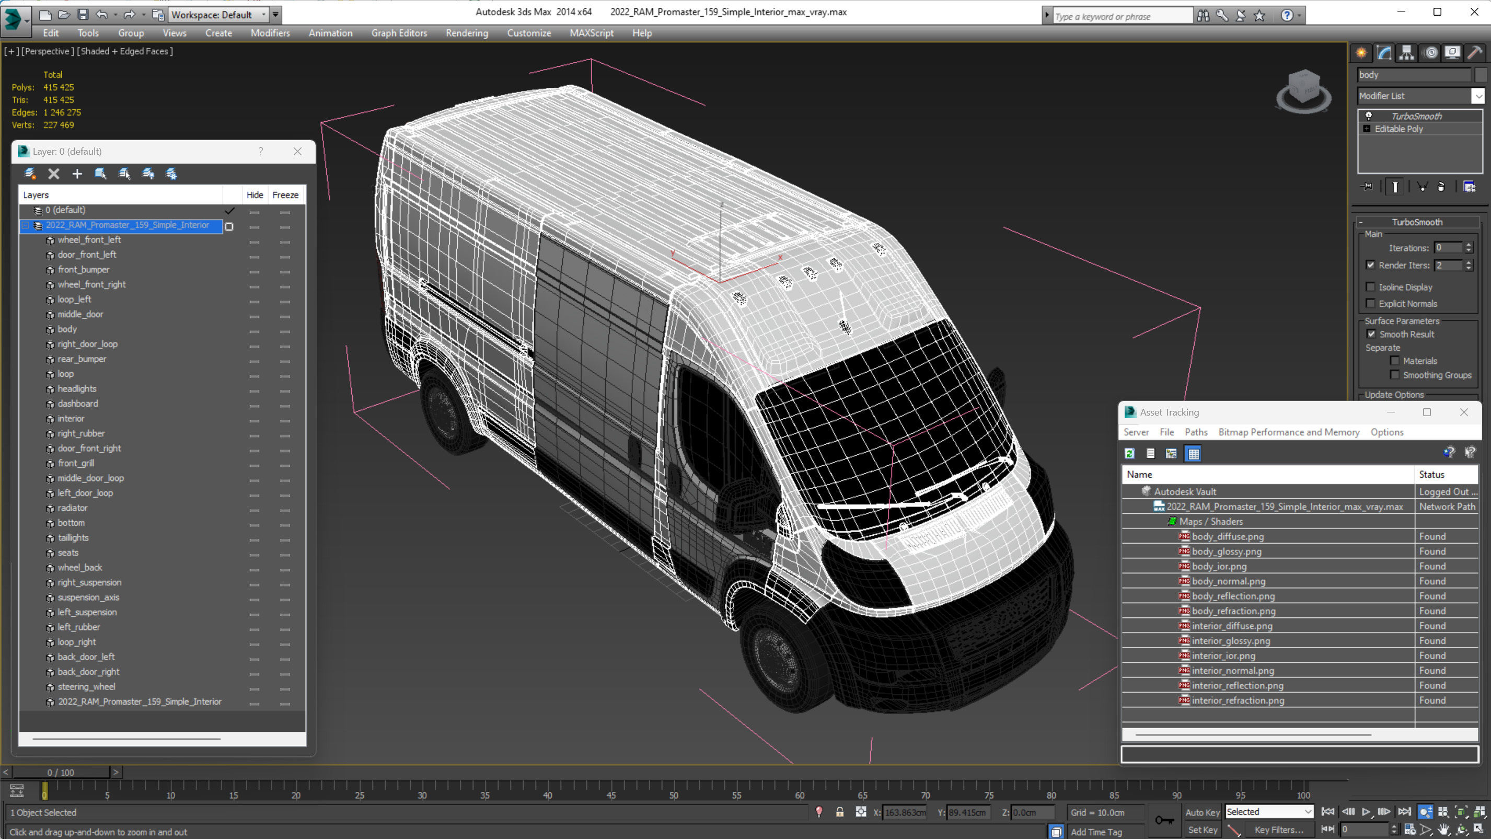Toggle TurboSmooth modifier lightbulb
The width and height of the screenshot is (1491, 839).
pyautogui.click(x=1368, y=116)
